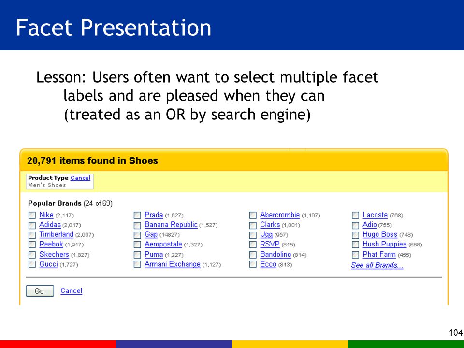This screenshot has height=348, width=464.
Task: Enable the Phat Farm checkbox
Action: click(355, 255)
